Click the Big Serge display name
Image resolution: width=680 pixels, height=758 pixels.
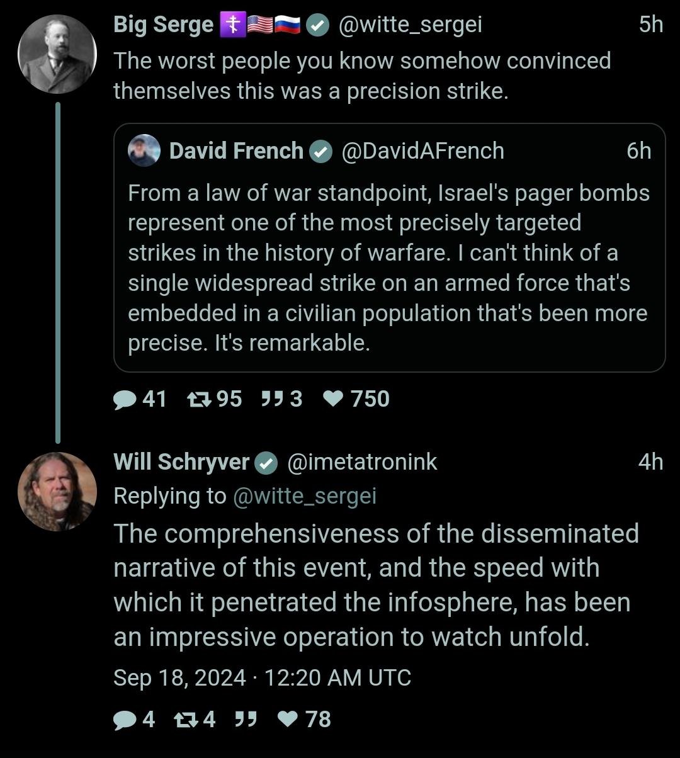point(163,25)
